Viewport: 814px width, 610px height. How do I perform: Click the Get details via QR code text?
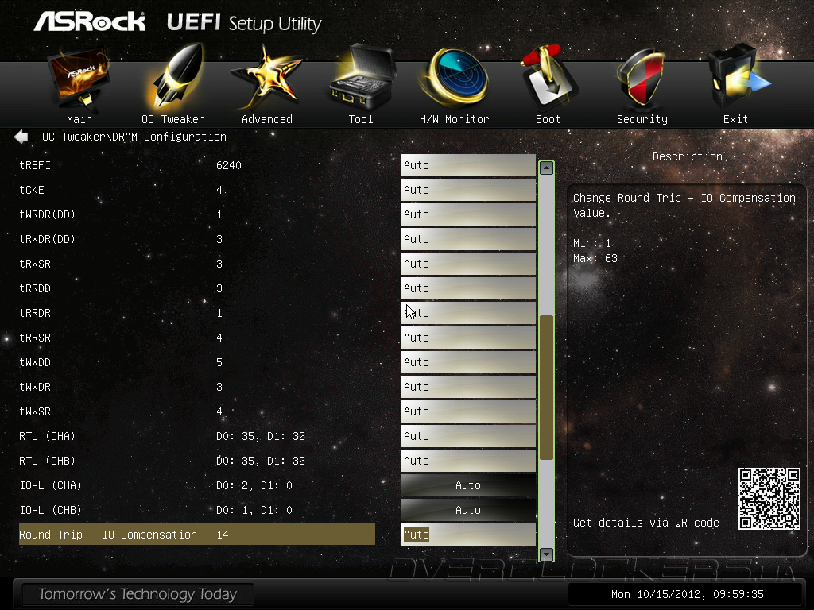pos(645,523)
